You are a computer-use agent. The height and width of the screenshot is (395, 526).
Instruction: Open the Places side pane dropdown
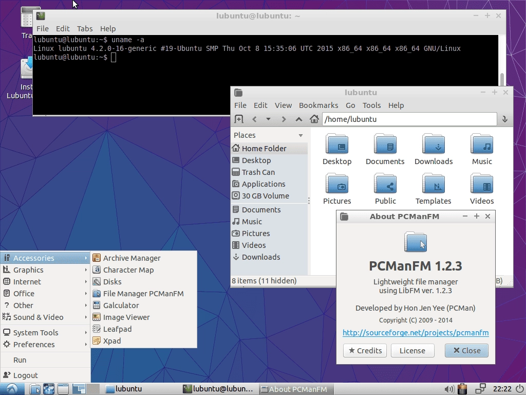click(x=300, y=135)
